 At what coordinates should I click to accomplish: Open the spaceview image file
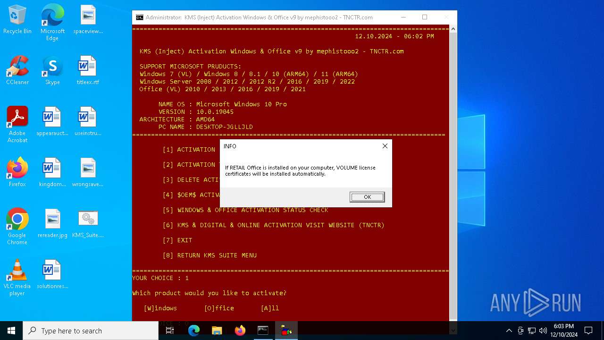[88, 20]
